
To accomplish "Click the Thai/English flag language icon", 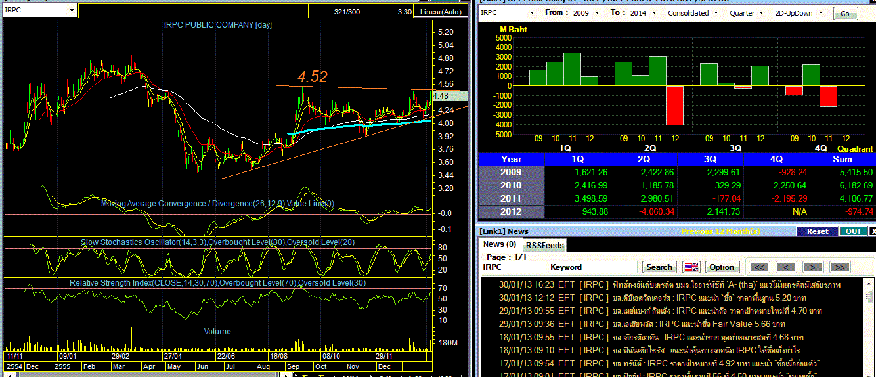I will [691, 267].
